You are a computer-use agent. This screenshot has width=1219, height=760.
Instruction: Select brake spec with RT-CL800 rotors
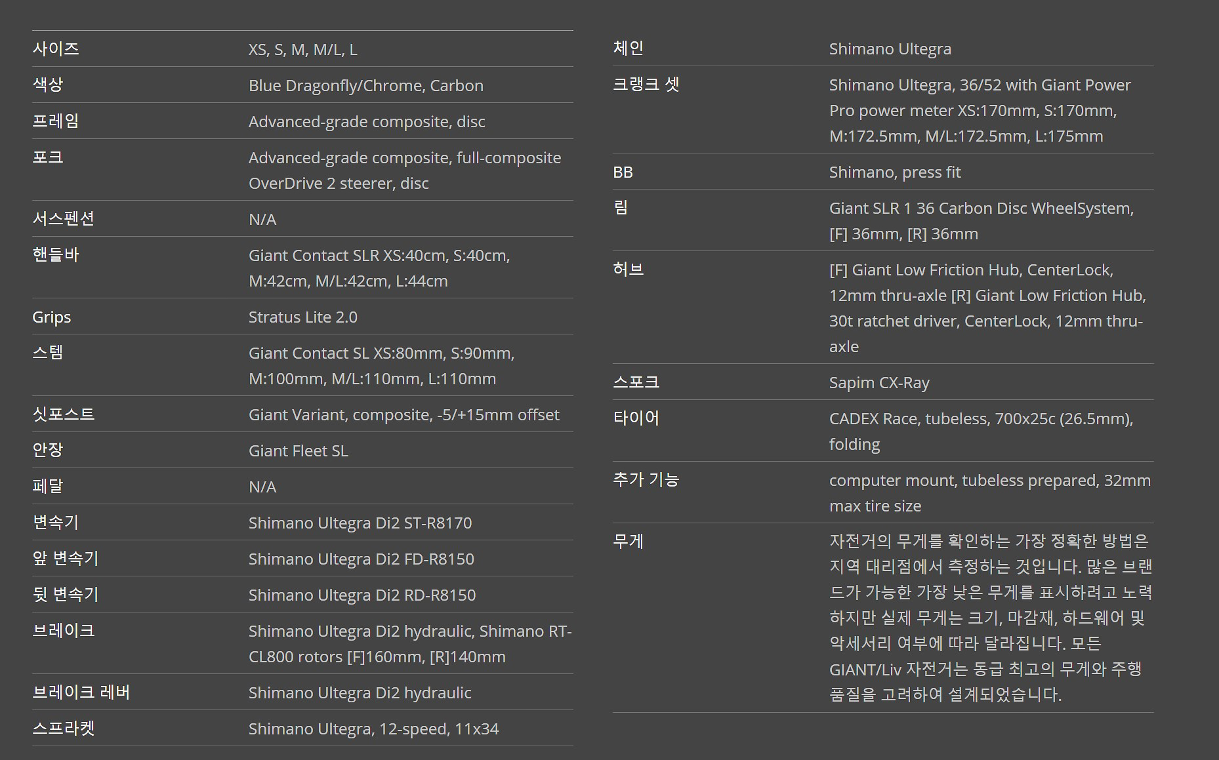point(410,644)
